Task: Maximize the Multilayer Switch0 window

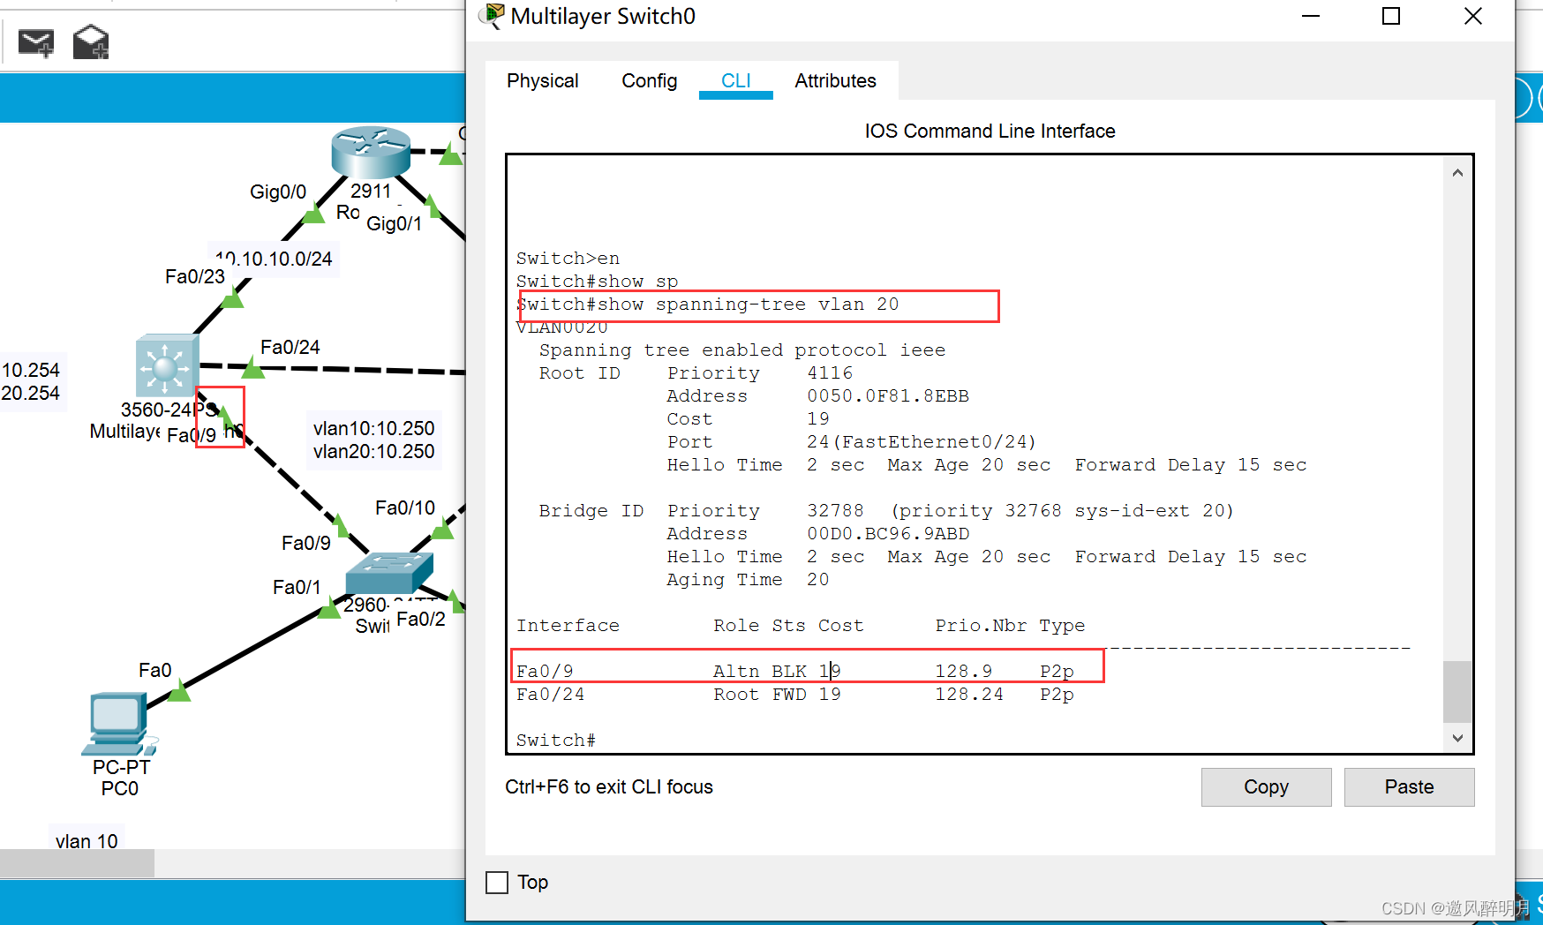Action: 1390,17
